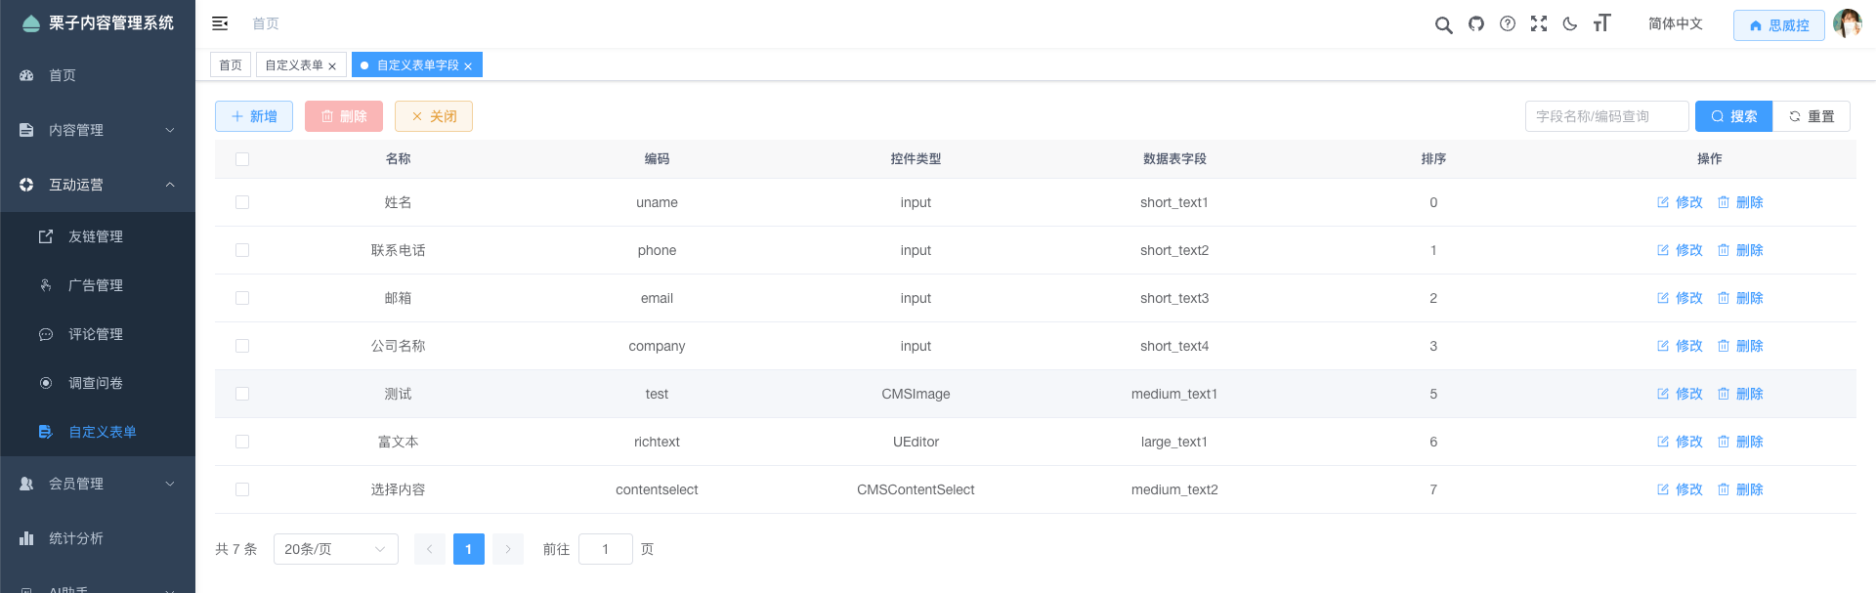The width and height of the screenshot is (1876, 593).
Task: Collapse the 互动运营 sidebar menu
Action: 98,185
